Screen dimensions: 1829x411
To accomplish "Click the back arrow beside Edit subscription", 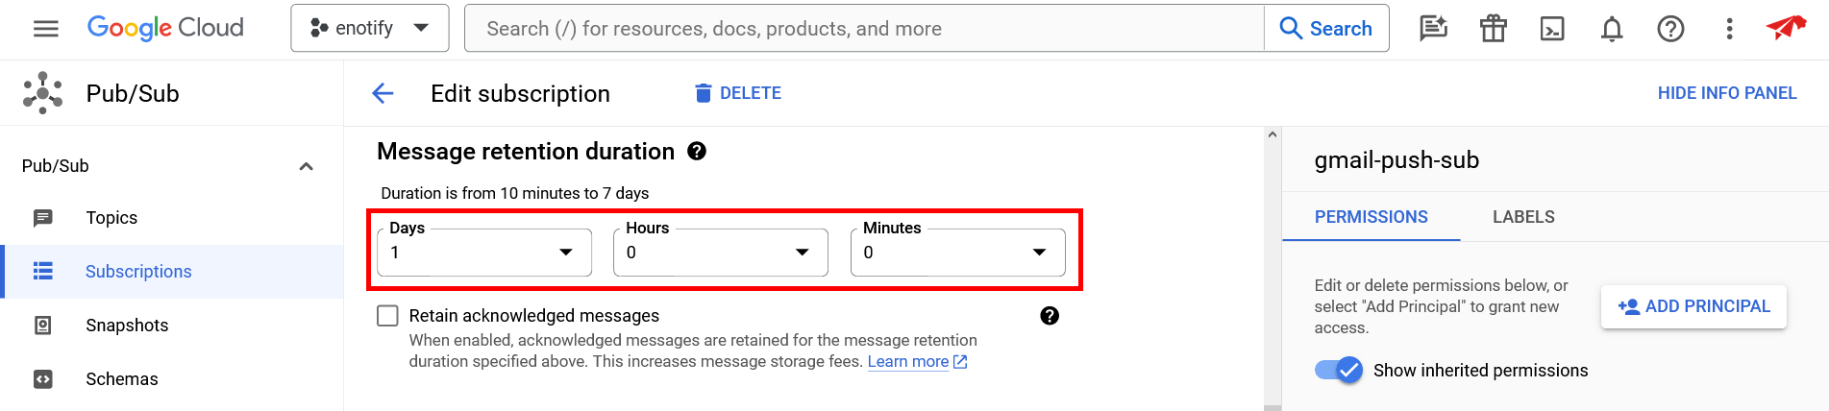I will pos(383,93).
